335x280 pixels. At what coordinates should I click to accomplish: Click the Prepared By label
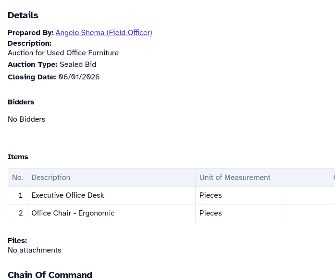pos(30,33)
